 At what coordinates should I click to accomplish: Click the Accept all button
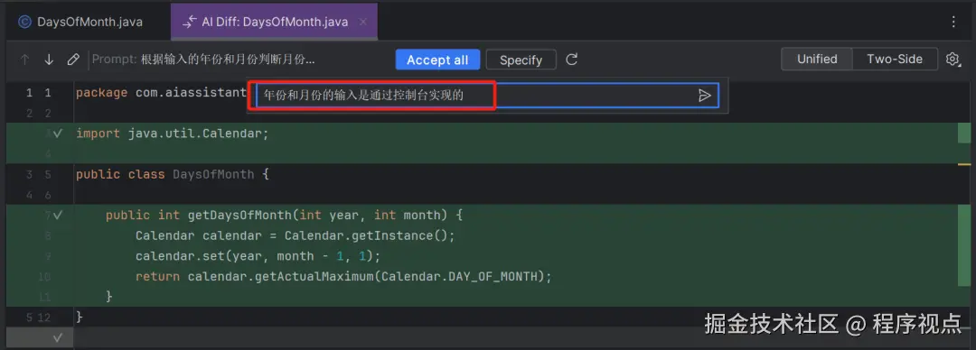coord(437,60)
